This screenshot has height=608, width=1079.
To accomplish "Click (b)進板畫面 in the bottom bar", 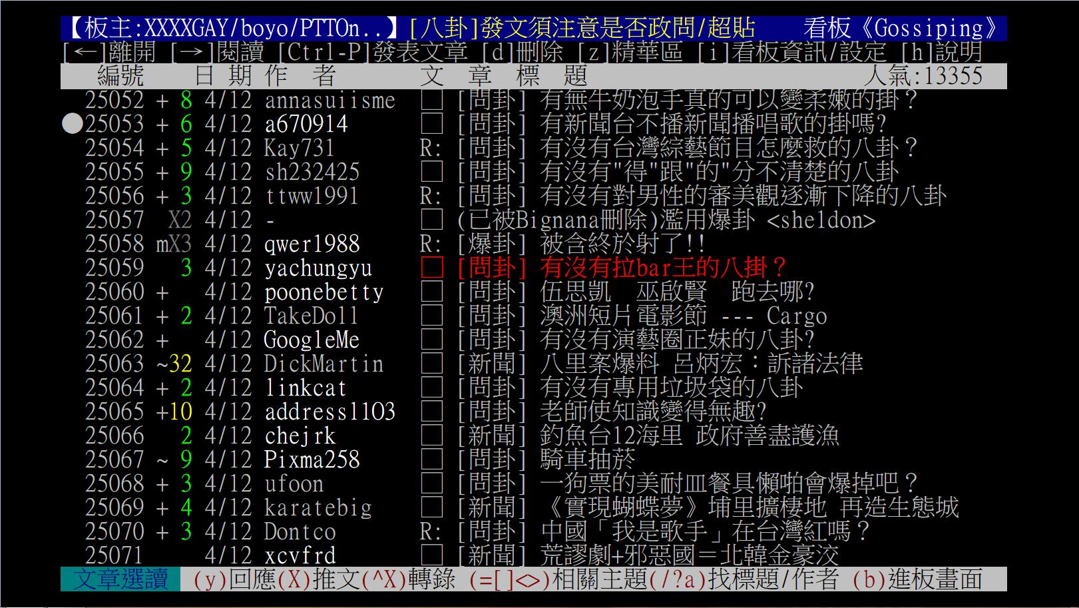I will 917,579.
